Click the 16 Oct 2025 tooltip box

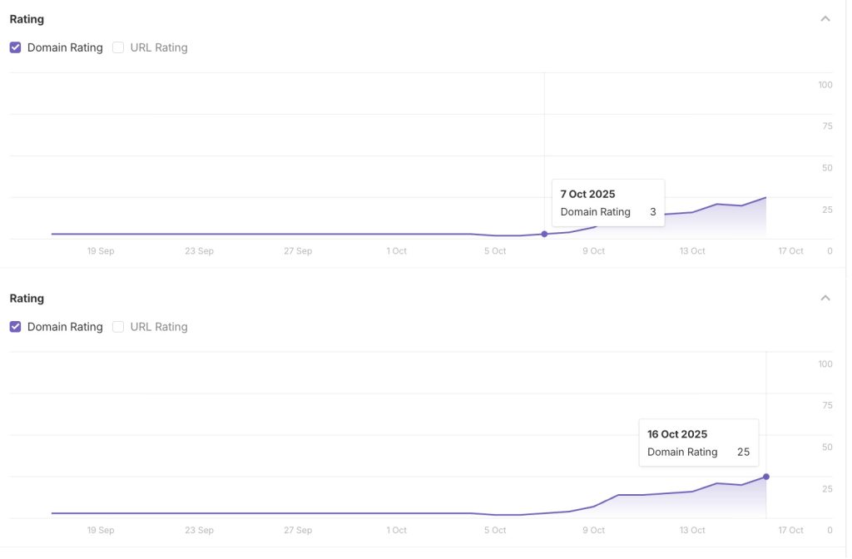(x=698, y=443)
